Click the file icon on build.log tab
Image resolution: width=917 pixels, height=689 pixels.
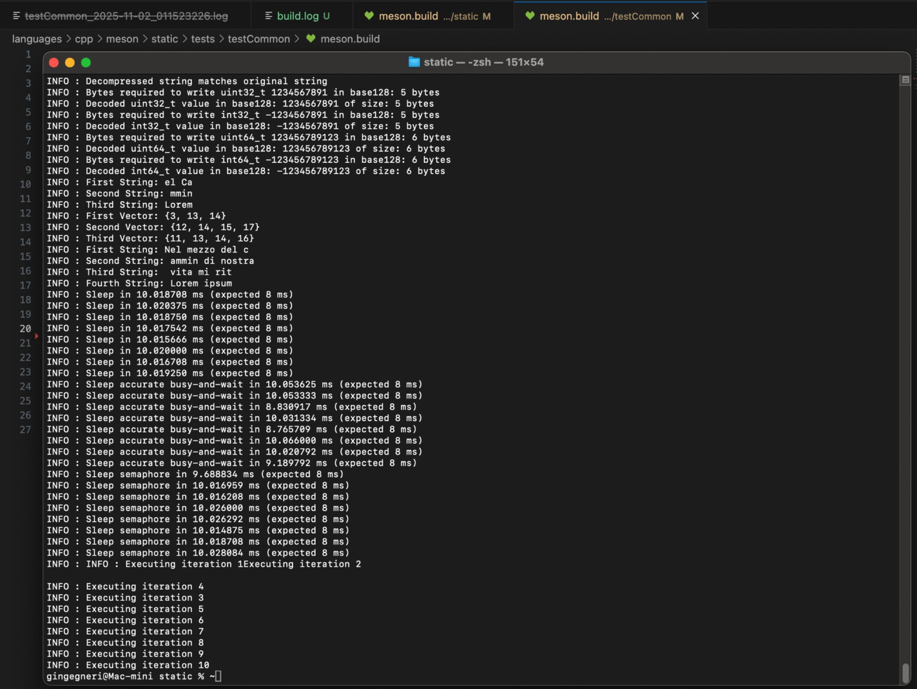coord(269,16)
